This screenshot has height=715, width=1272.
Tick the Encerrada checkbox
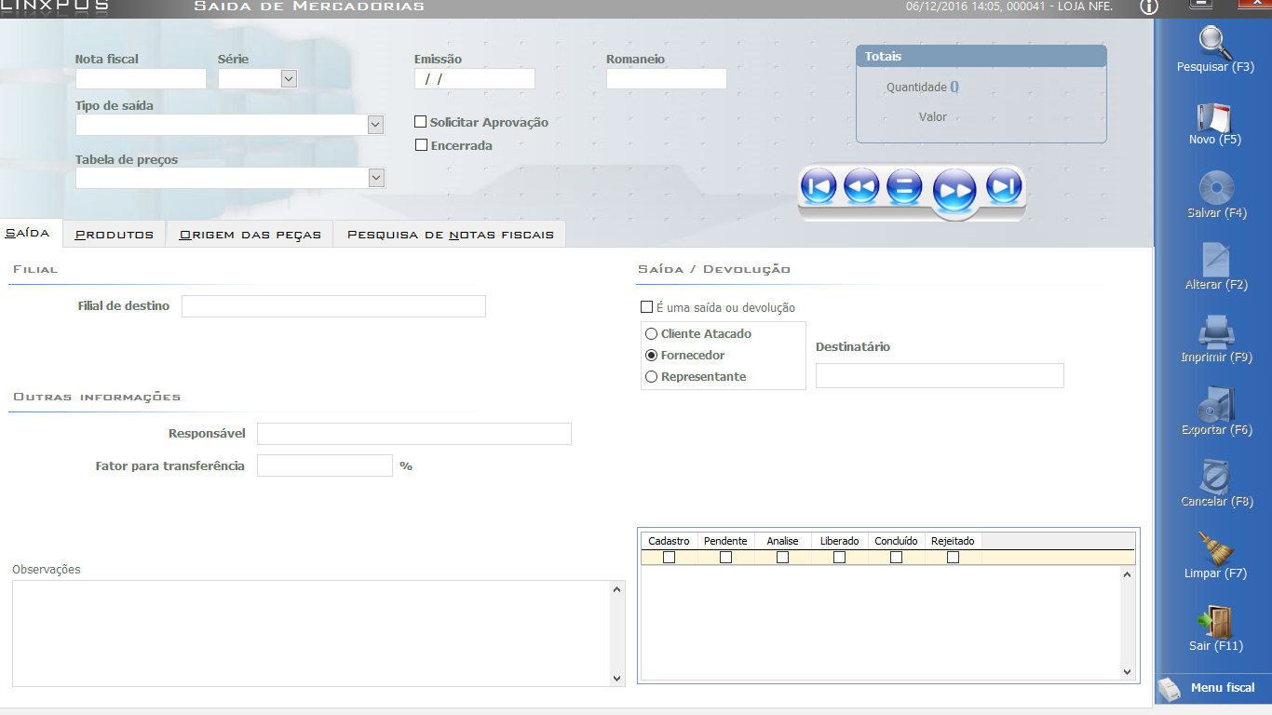click(421, 145)
